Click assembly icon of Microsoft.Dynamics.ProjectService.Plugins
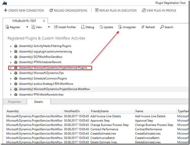Screen dimensions: 190x145 (16, 68)
